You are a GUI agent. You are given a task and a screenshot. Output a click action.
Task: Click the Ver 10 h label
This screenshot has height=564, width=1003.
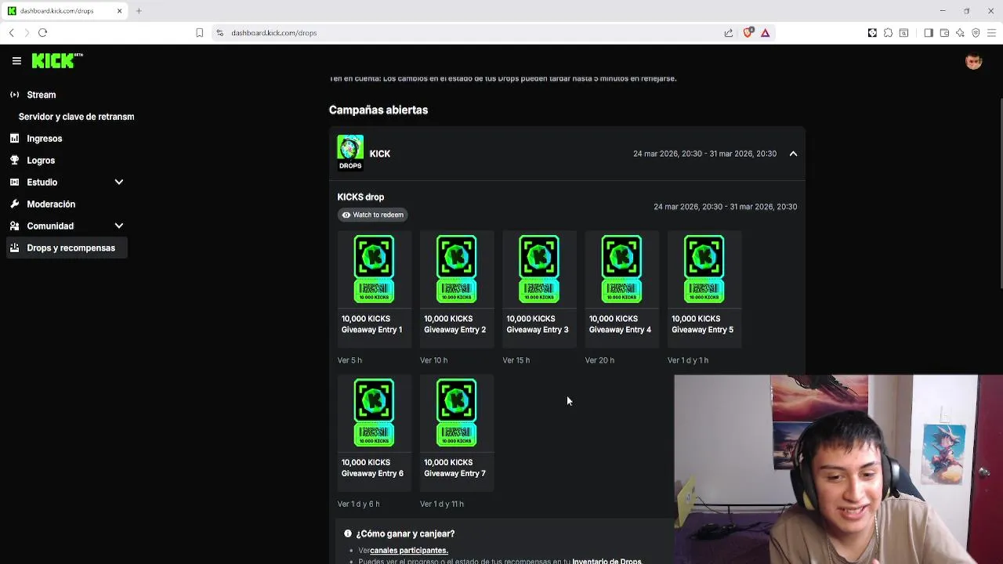[433, 360]
